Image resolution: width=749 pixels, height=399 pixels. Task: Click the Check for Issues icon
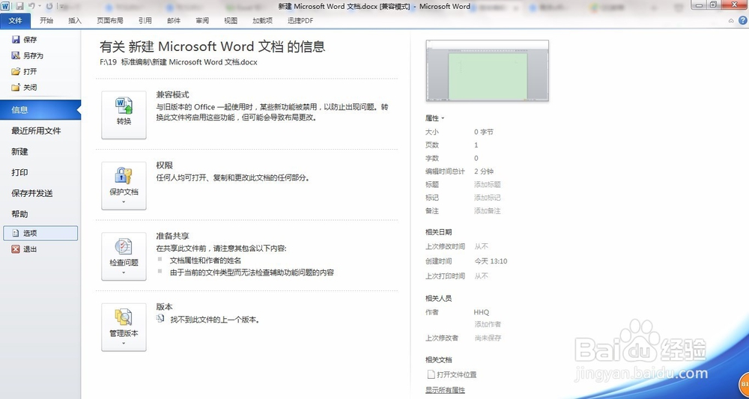(x=124, y=246)
